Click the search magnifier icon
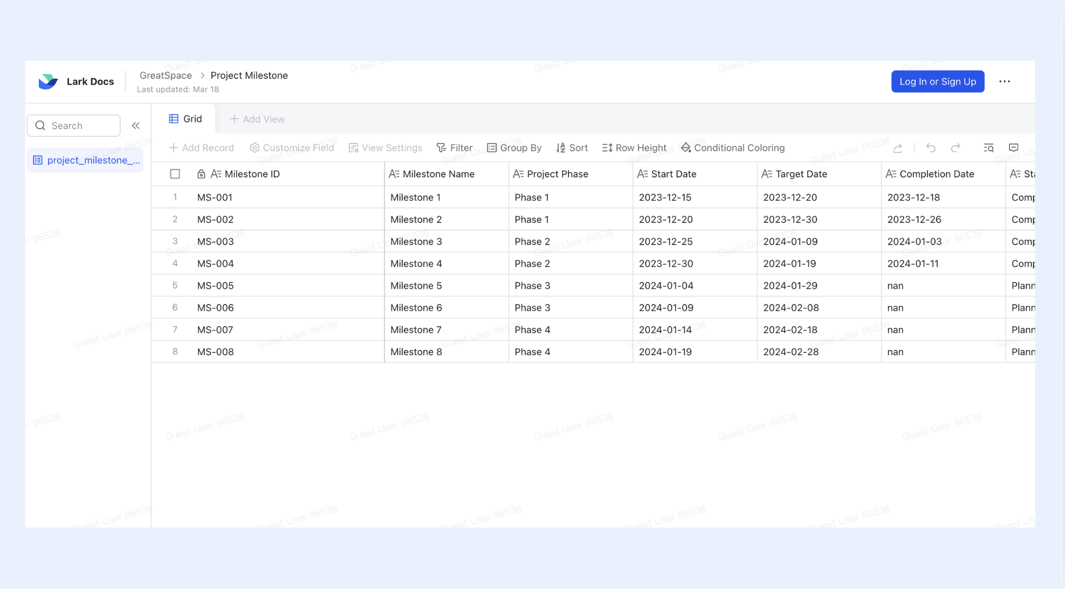 point(40,125)
